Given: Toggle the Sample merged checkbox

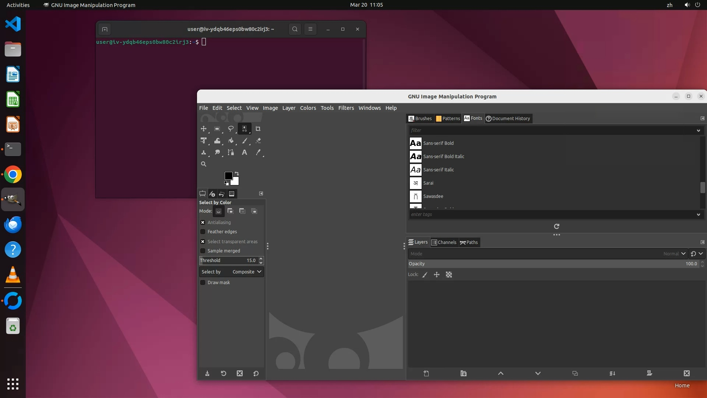Looking at the screenshot, I should [203, 251].
